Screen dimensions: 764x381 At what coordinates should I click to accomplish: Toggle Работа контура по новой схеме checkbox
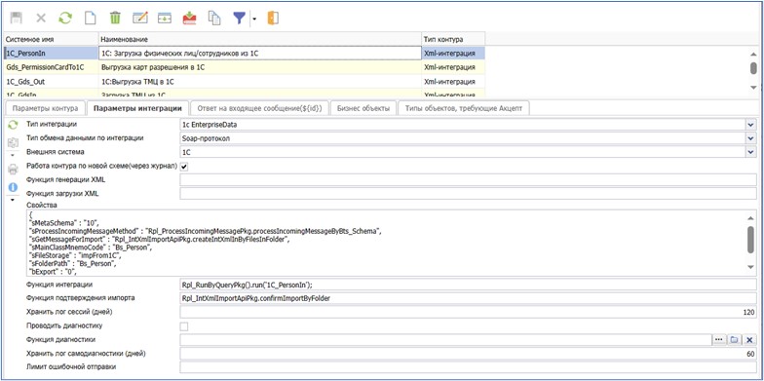coord(184,167)
